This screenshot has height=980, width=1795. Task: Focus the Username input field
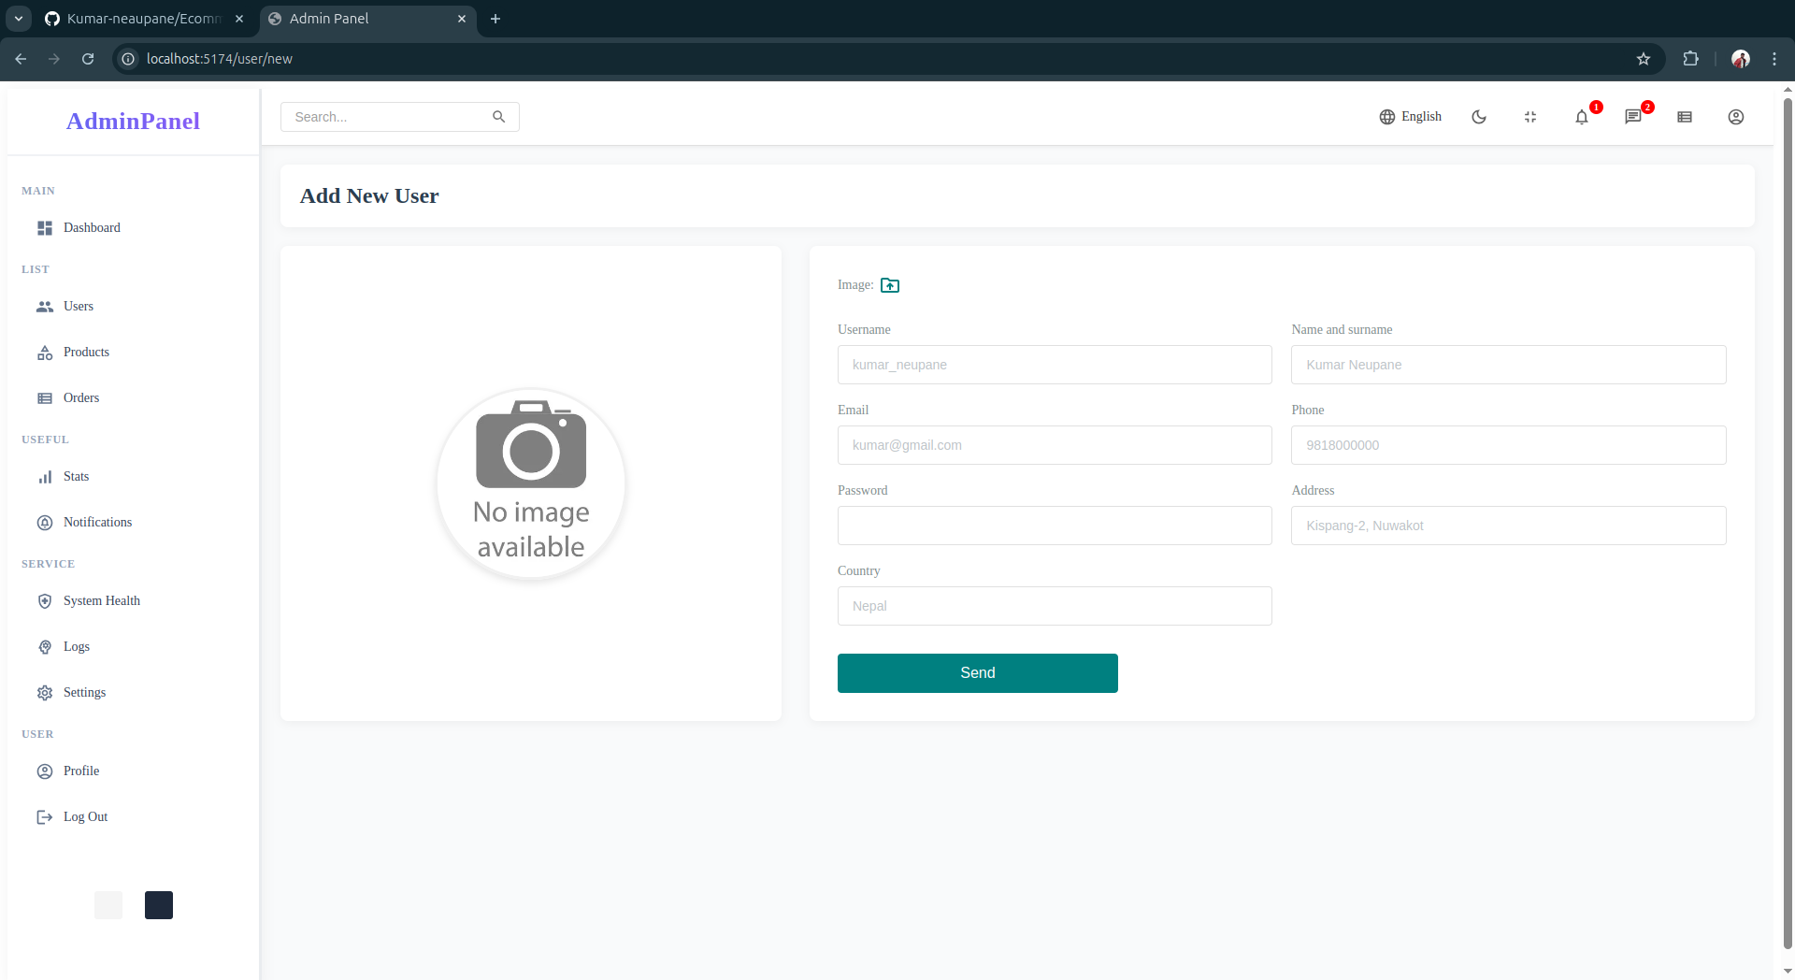[x=1054, y=365]
